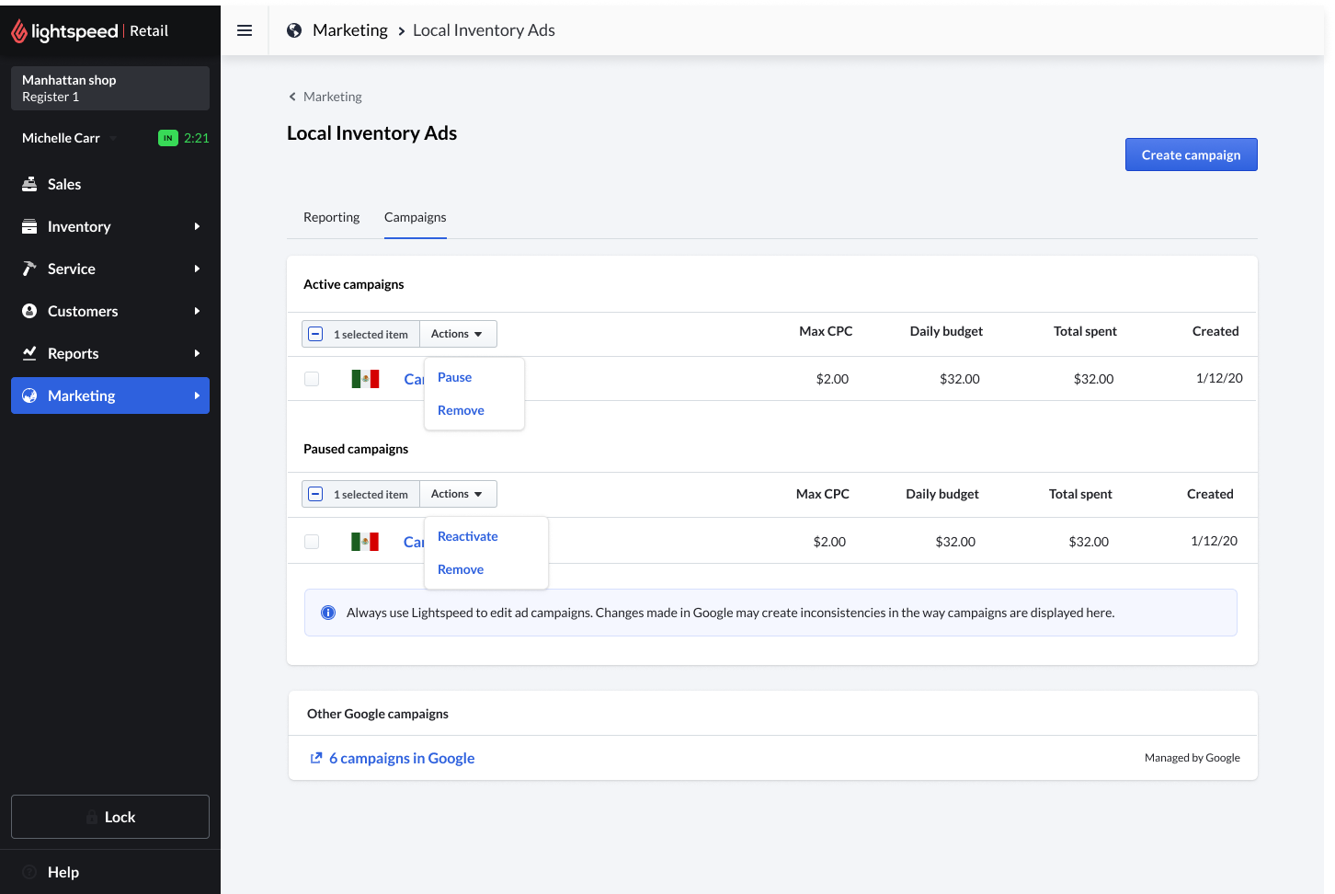Open Help in the sidebar
Screen dimensions: 1335x894
point(63,872)
